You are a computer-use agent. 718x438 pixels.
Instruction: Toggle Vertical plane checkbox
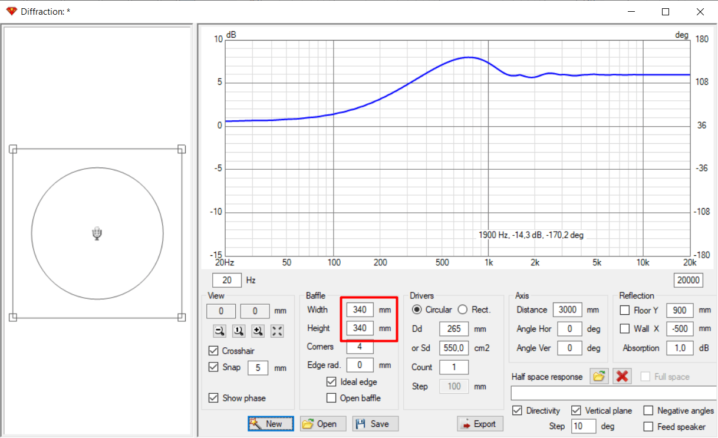click(577, 410)
